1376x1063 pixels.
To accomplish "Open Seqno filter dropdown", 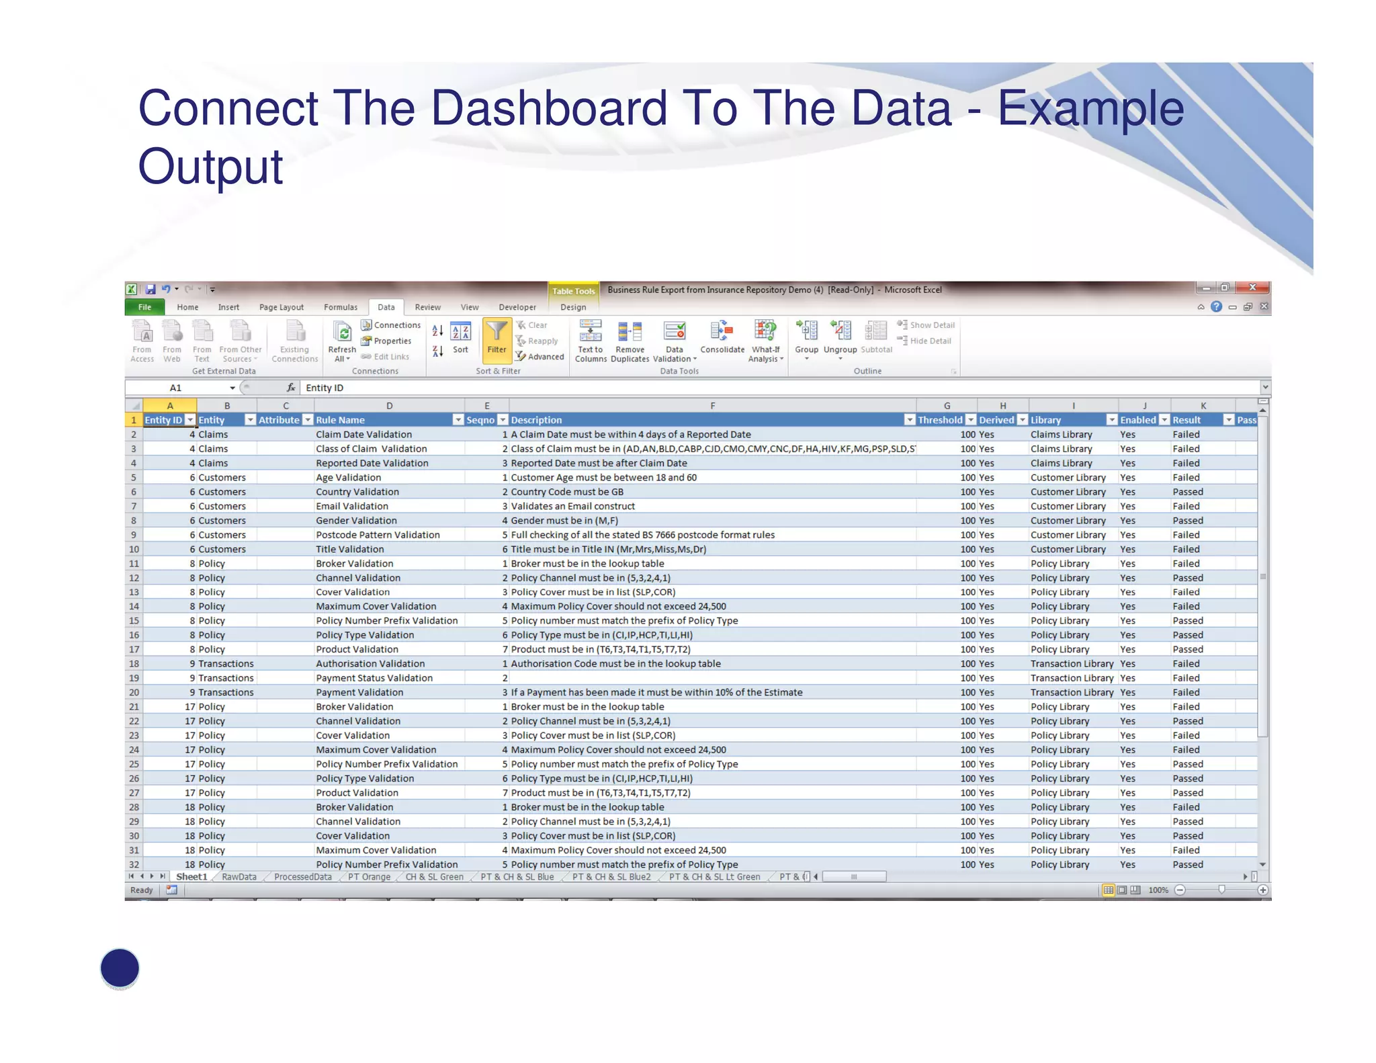I will (x=503, y=420).
